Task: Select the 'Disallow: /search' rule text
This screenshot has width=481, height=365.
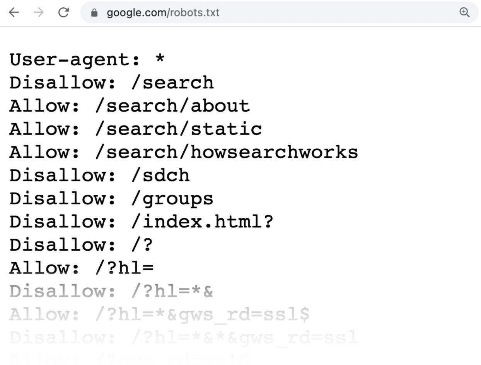Action: [x=111, y=82]
